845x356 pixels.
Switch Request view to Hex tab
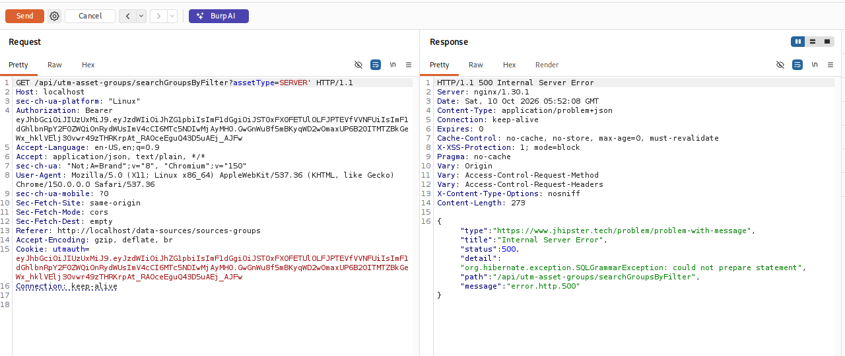[x=88, y=65]
